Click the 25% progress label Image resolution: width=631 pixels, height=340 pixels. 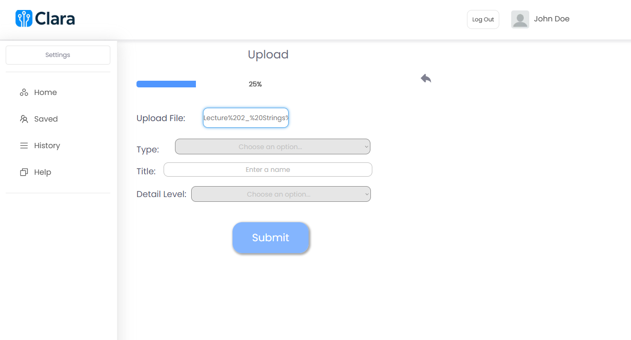point(255,84)
